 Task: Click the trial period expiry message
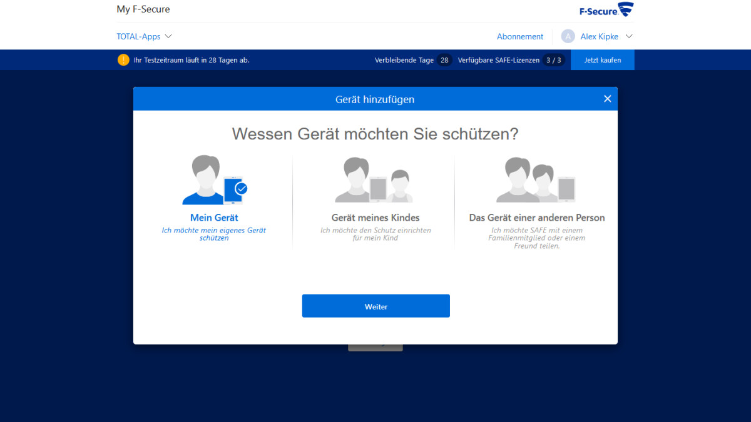192,60
